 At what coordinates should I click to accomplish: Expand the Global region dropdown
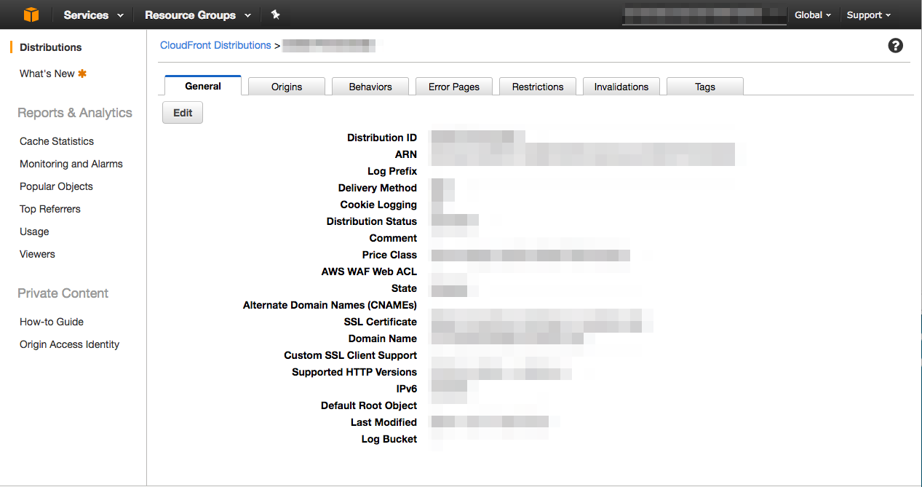pyautogui.click(x=813, y=15)
